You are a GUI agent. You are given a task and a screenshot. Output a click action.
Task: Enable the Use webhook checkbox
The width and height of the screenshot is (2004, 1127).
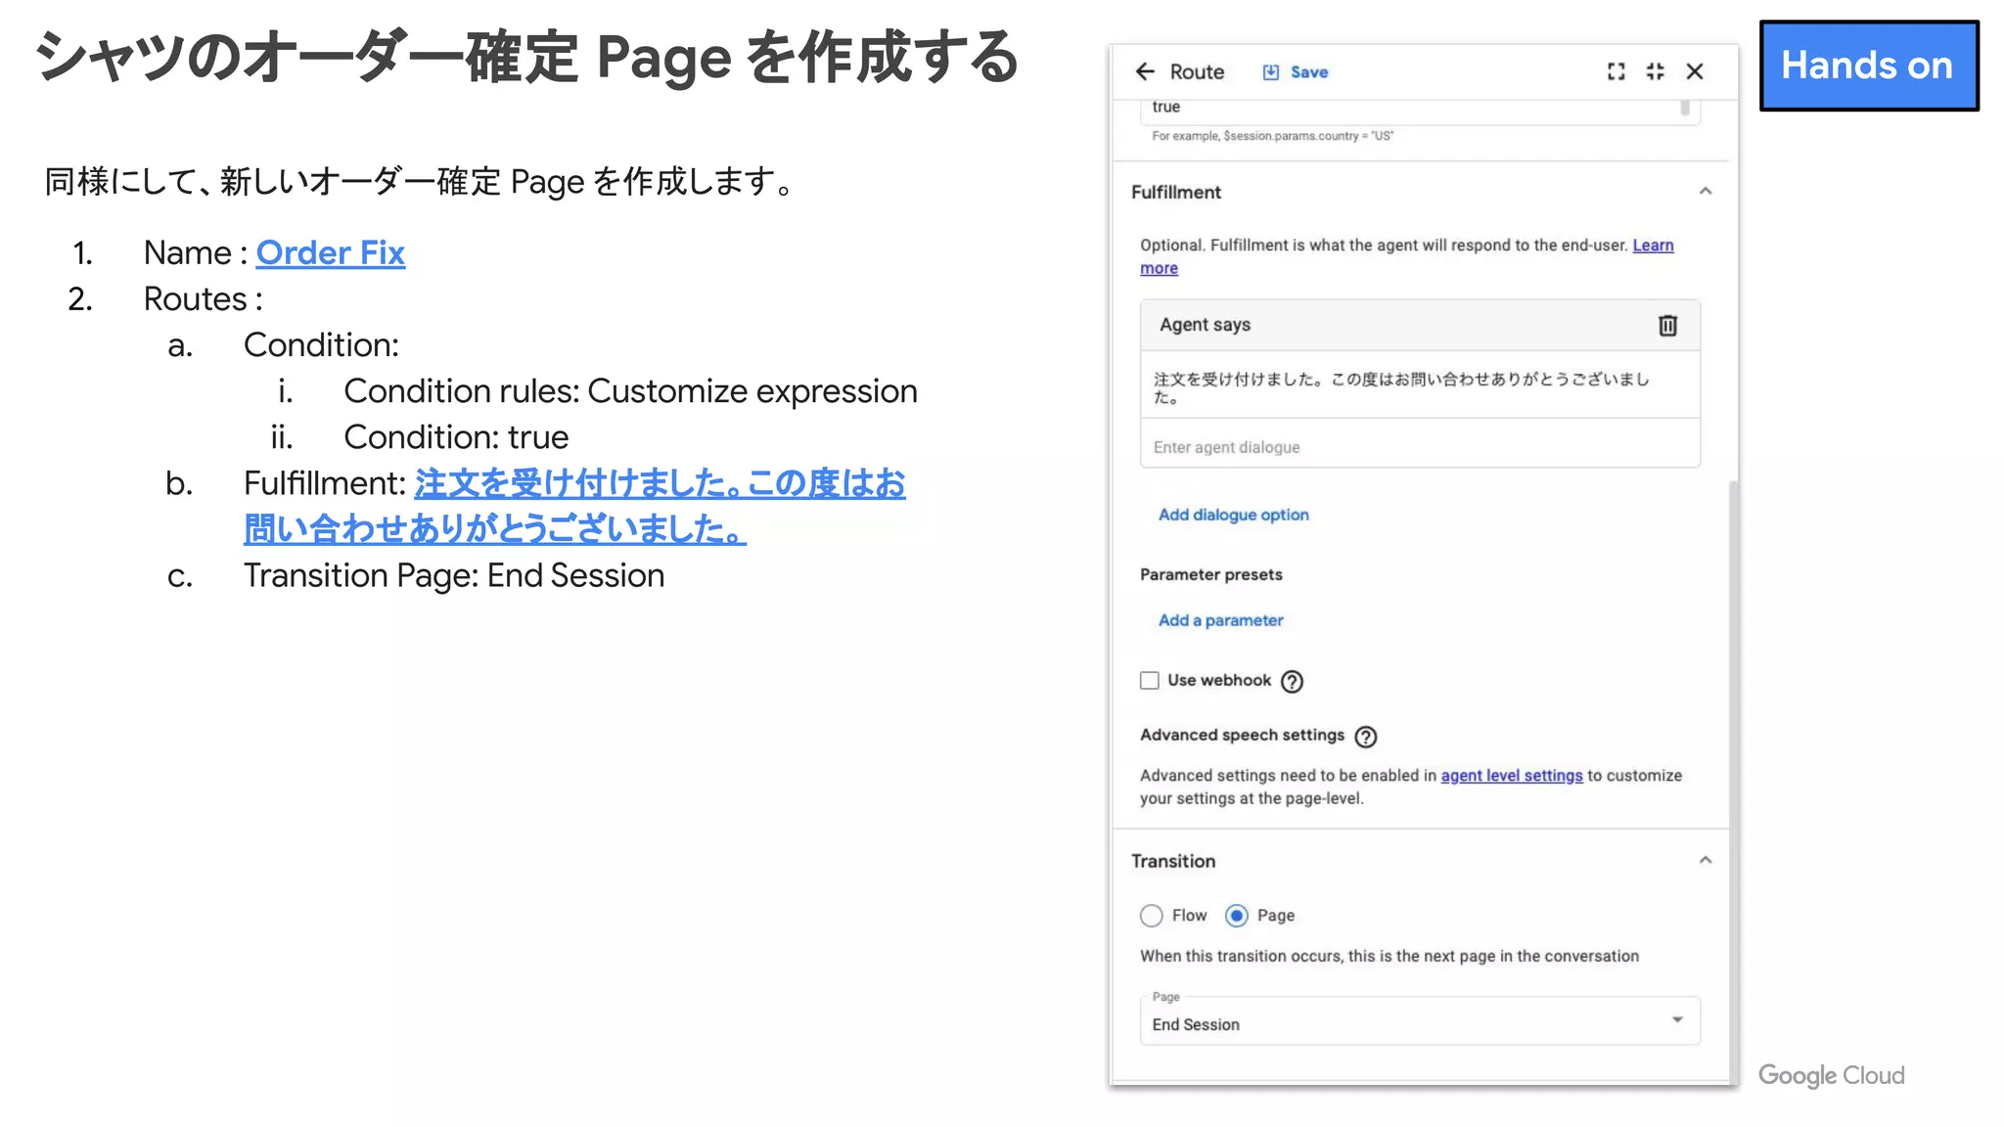pyautogui.click(x=1150, y=681)
